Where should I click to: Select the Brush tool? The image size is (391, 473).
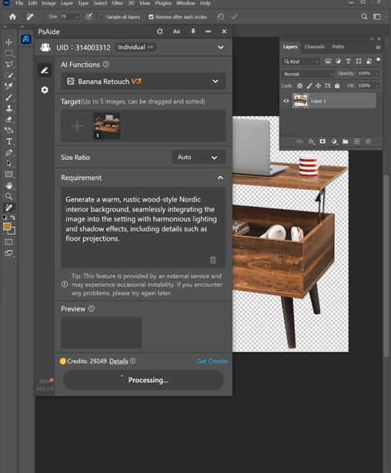(x=8, y=97)
